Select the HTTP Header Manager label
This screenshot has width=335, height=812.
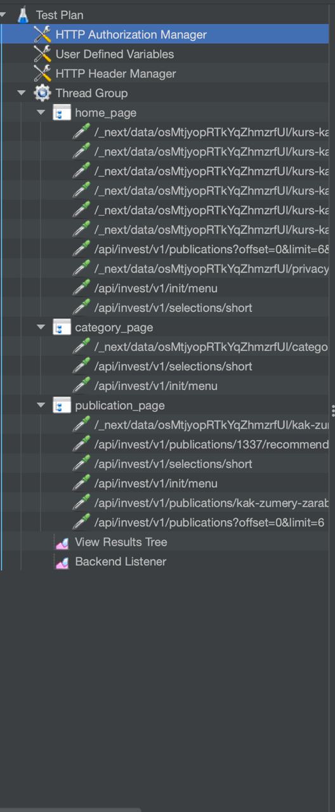pos(116,74)
